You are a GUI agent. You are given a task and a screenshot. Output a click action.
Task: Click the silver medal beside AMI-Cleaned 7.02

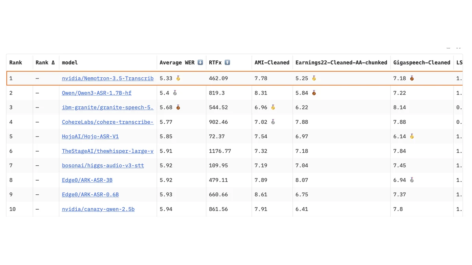[x=273, y=122]
